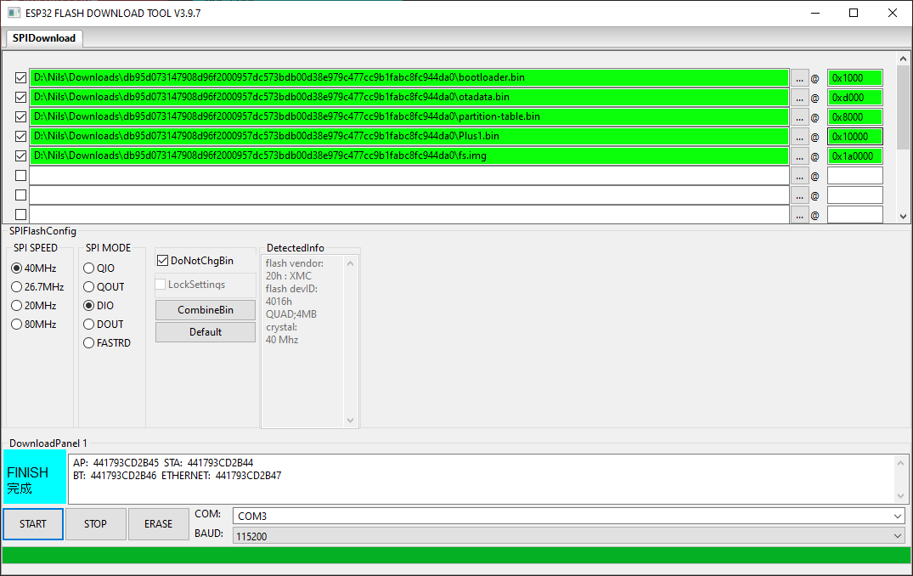Click the DetectedInfo scroll down arrow
913x576 pixels.
tap(350, 420)
